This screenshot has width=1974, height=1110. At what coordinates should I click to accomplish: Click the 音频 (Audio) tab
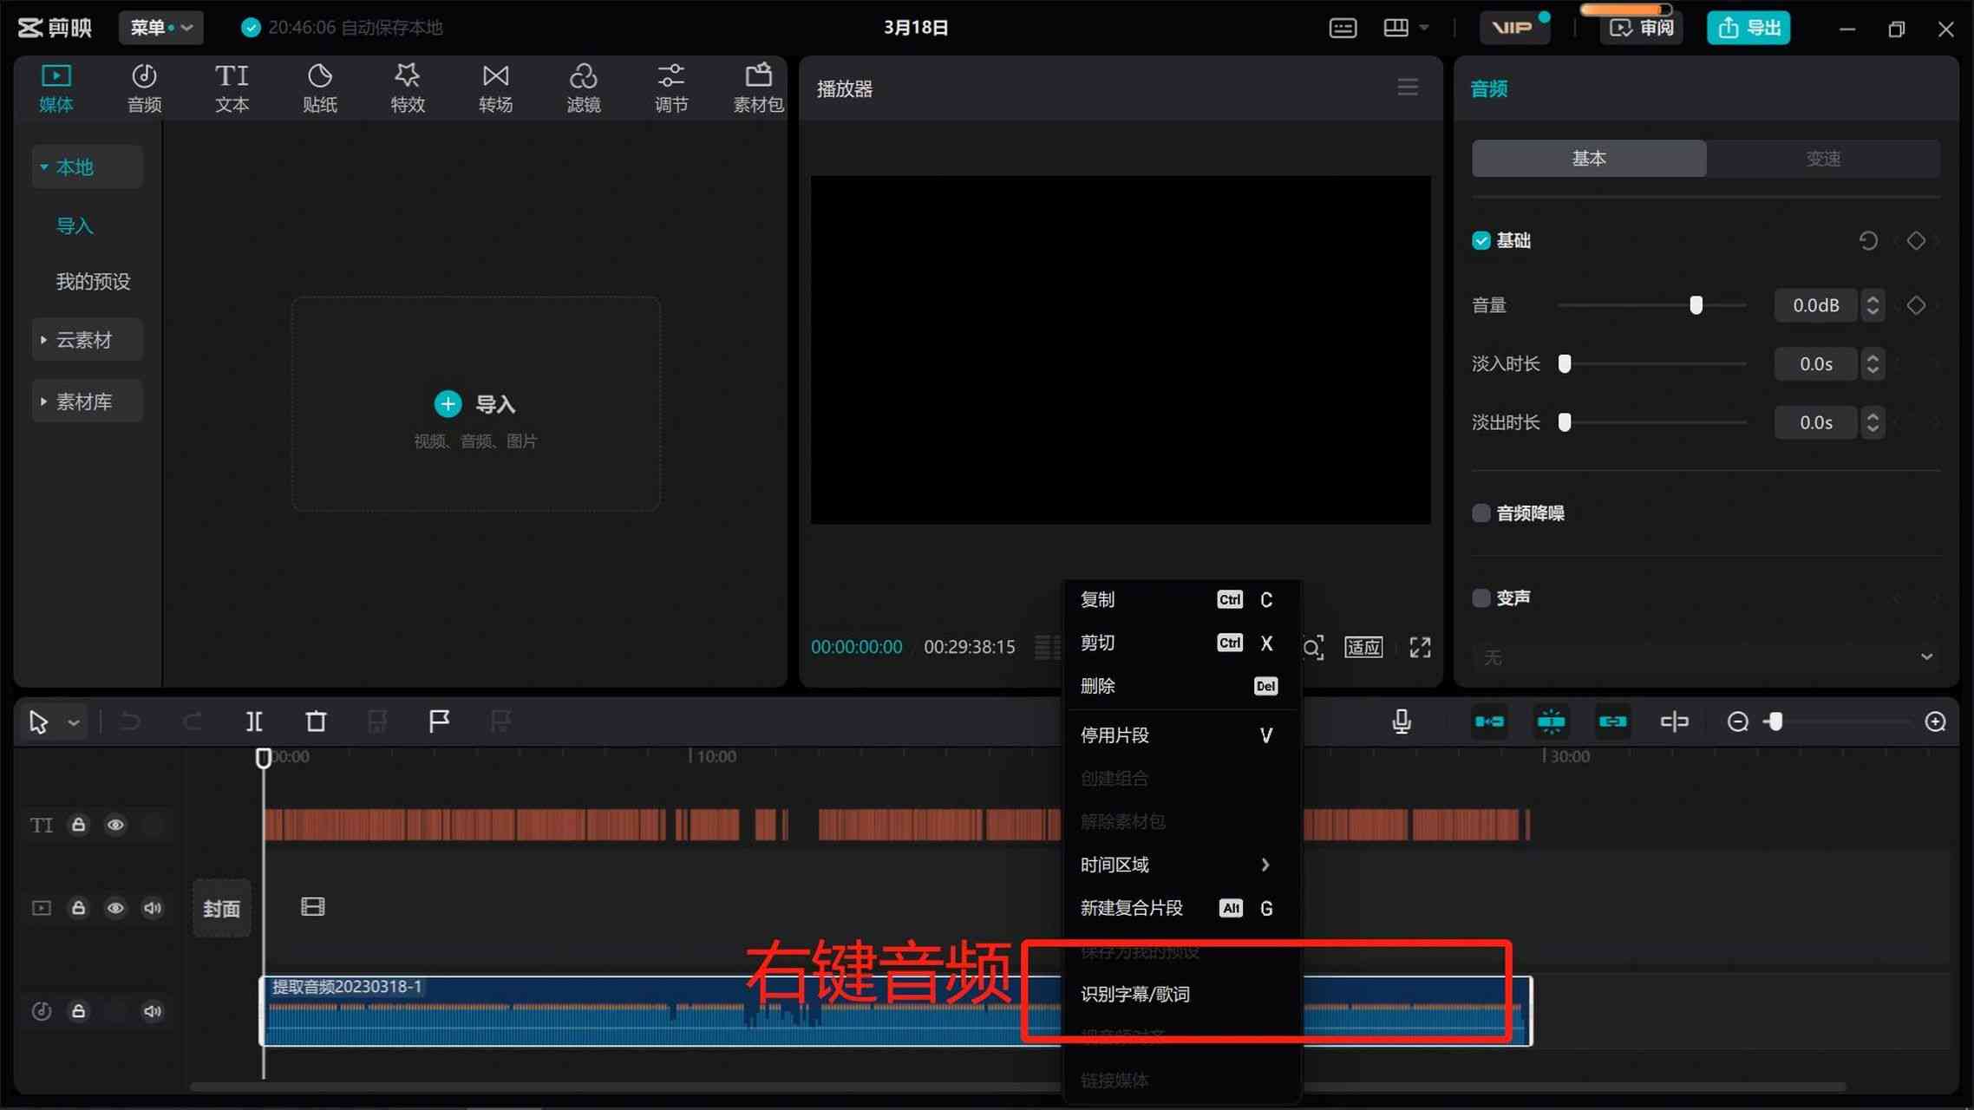[144, 88]
